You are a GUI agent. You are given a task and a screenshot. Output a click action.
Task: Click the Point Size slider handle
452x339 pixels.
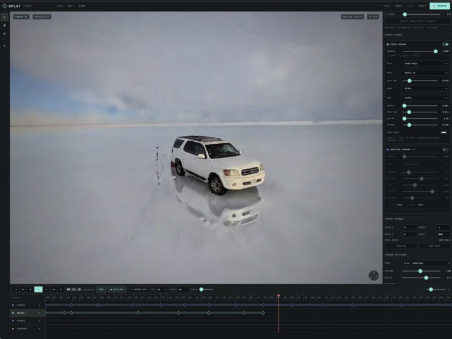tap(409, 112)
